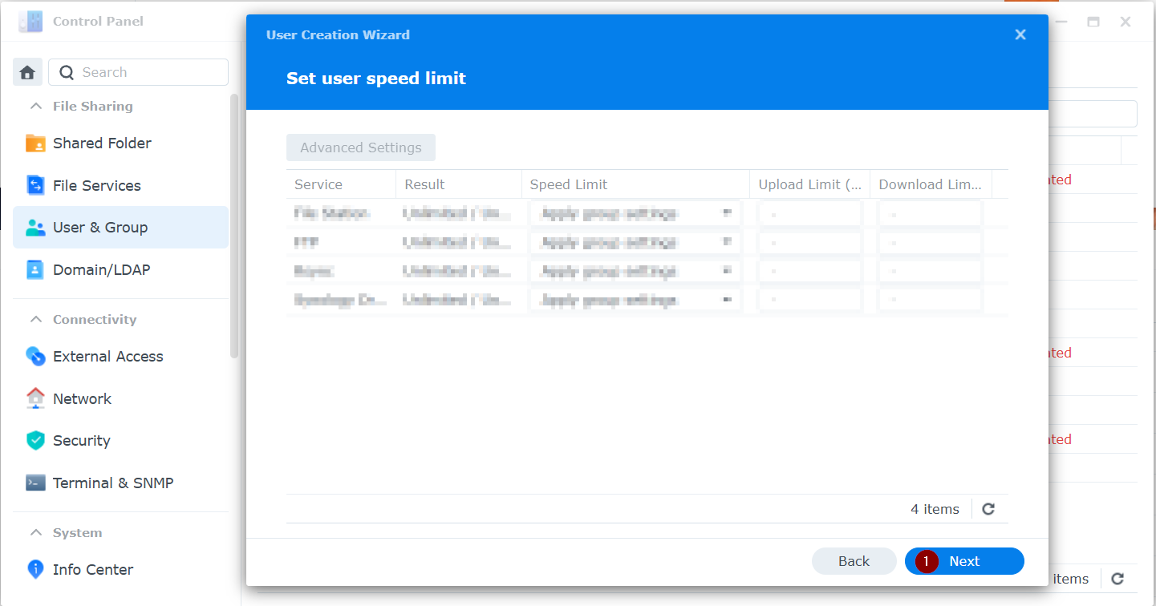Click the Control Panel app icon
This screenshot has height=606, width=1156.
click(x=30, y=22)
